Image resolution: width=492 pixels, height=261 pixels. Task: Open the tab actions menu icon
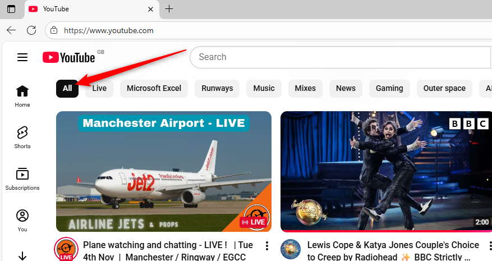(x=11, y=9)
